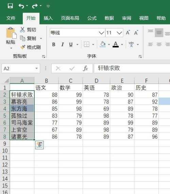Open the 页面布局 tab
Screen dimensions: 170x194
(x=70, y=18)
